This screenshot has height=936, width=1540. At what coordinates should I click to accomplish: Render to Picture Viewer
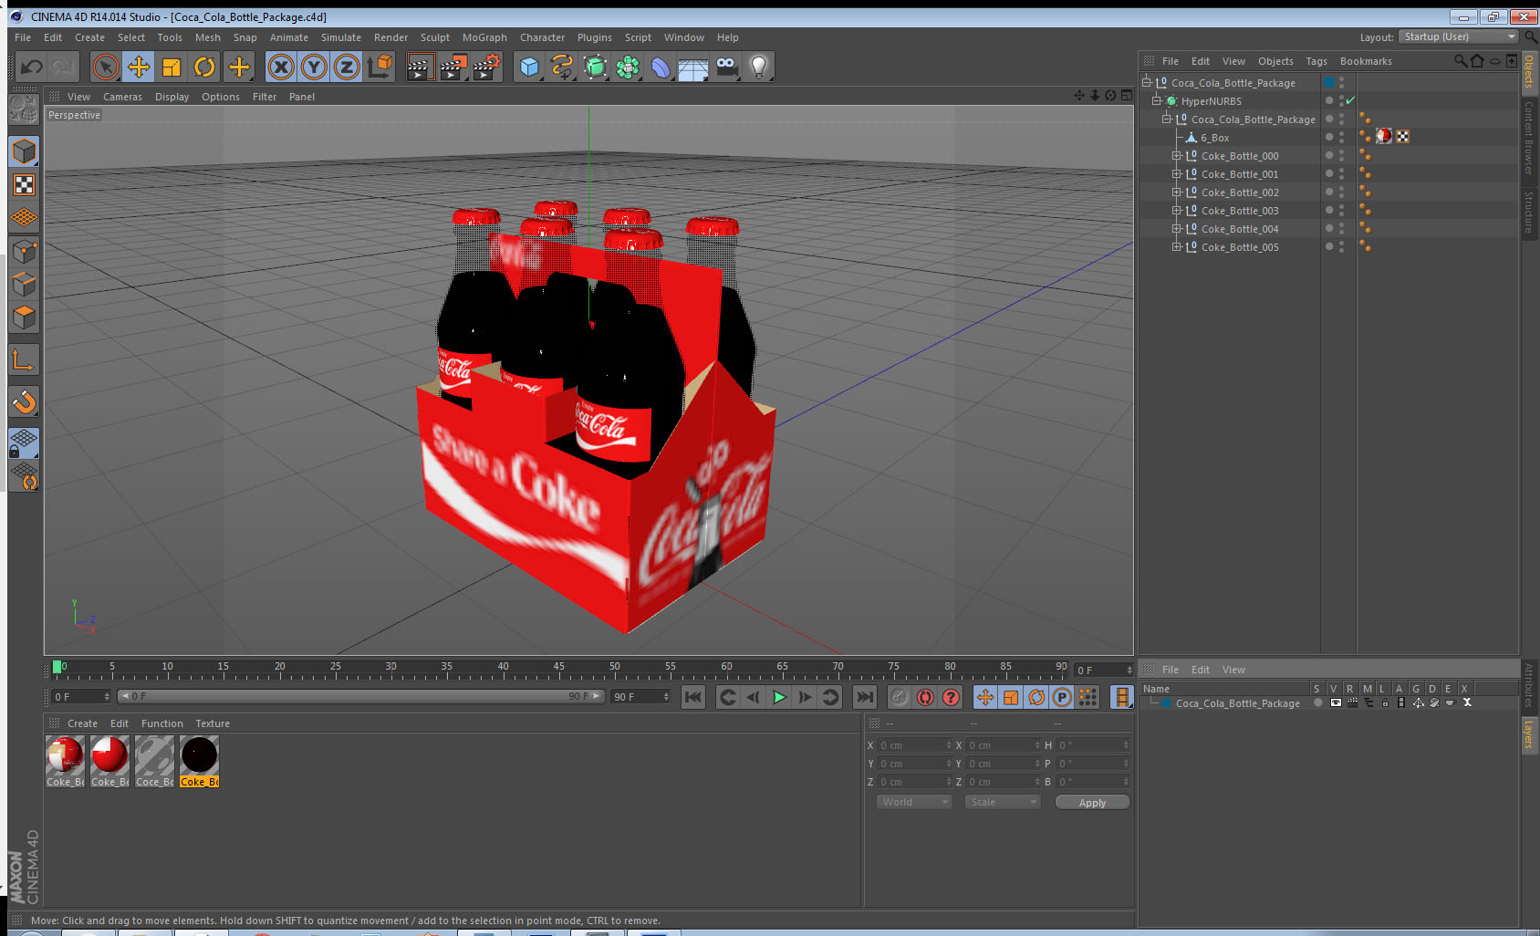pos(453,67)
